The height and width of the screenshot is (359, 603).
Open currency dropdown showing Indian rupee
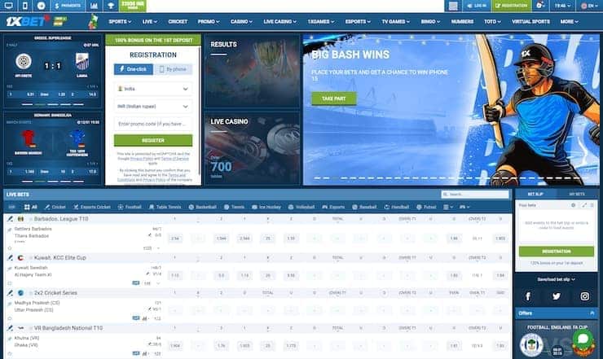click(153, 107)
